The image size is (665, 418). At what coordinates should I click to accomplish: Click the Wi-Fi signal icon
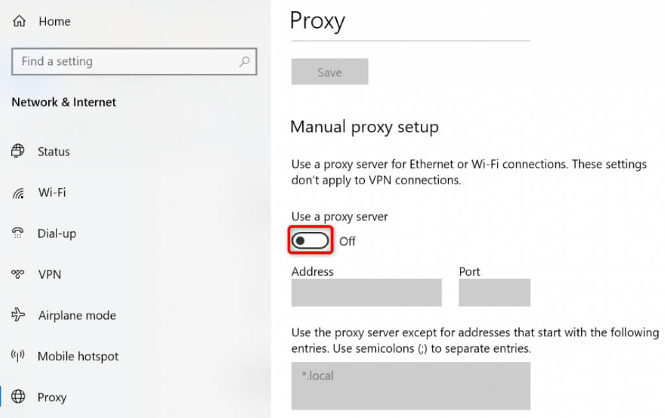pos(18,192)
